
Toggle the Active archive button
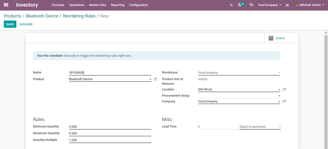pos(281,38)
